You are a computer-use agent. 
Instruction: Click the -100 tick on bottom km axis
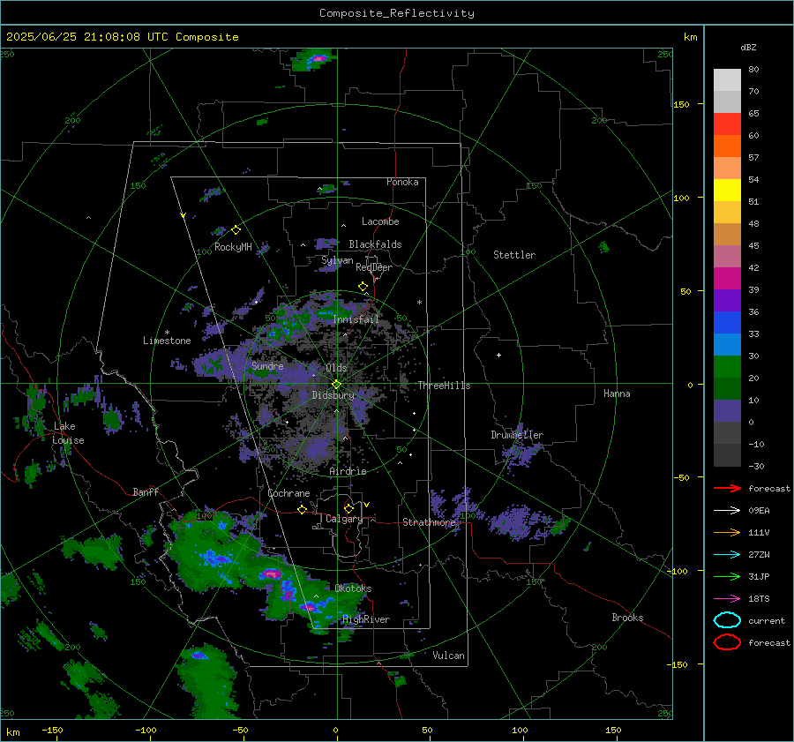tap(146, 731)
